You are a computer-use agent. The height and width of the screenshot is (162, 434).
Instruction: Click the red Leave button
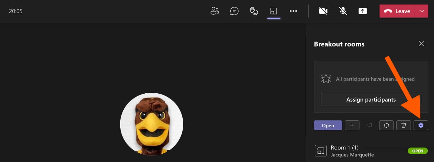(398, 11)
